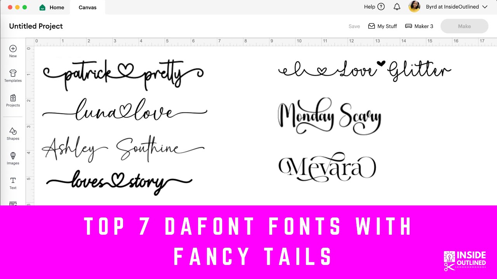Screen dimensions: 497x279
Task: Click Byrd at InsideOutlined account name
Action: click(x=452, y=7)
